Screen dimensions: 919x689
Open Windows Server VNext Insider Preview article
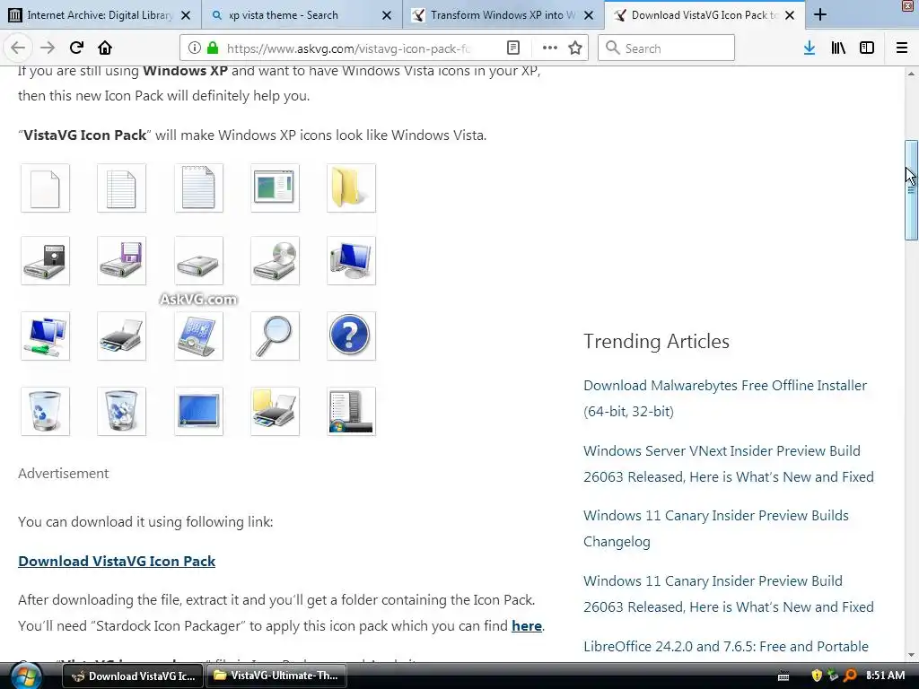(x=729, y=464)
